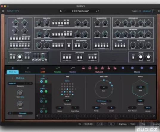The width and height of the screenshot is (160, 132).
Task: Click the third Macros knob icon
Action: pos(142,68)
